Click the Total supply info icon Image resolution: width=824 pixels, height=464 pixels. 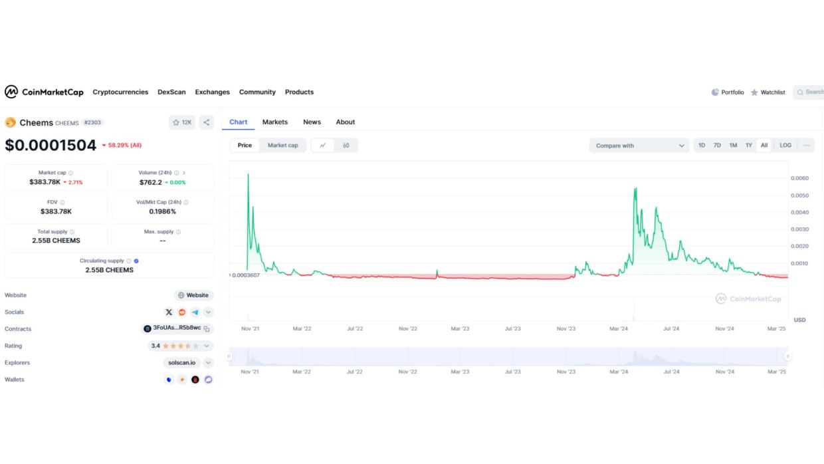pos(72,232)
